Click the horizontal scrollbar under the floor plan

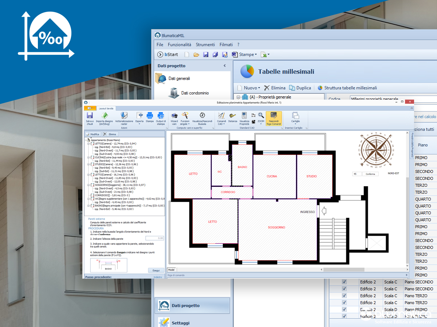point(364,270)
